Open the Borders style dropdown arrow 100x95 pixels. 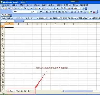click(87, 12)
